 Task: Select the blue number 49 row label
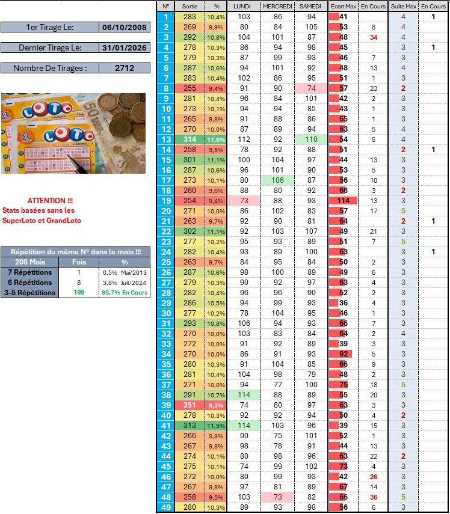tap(165, 507)
